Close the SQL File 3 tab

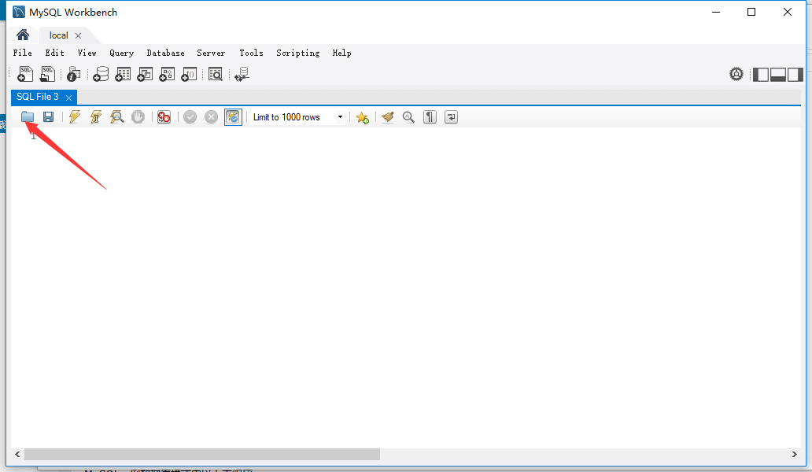68,98
